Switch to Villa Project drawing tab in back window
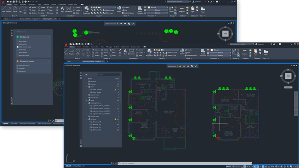The image size is (299, 168). click(47, 19)
